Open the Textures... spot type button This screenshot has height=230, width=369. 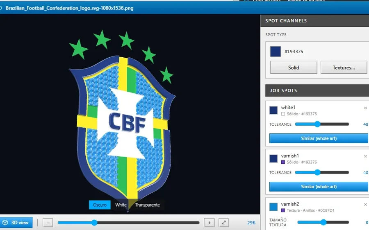344,68
